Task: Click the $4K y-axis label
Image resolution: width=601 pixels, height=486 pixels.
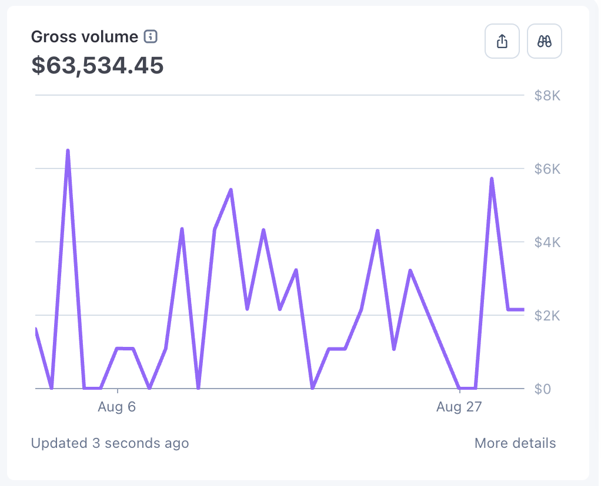Action: pos(547,242)
